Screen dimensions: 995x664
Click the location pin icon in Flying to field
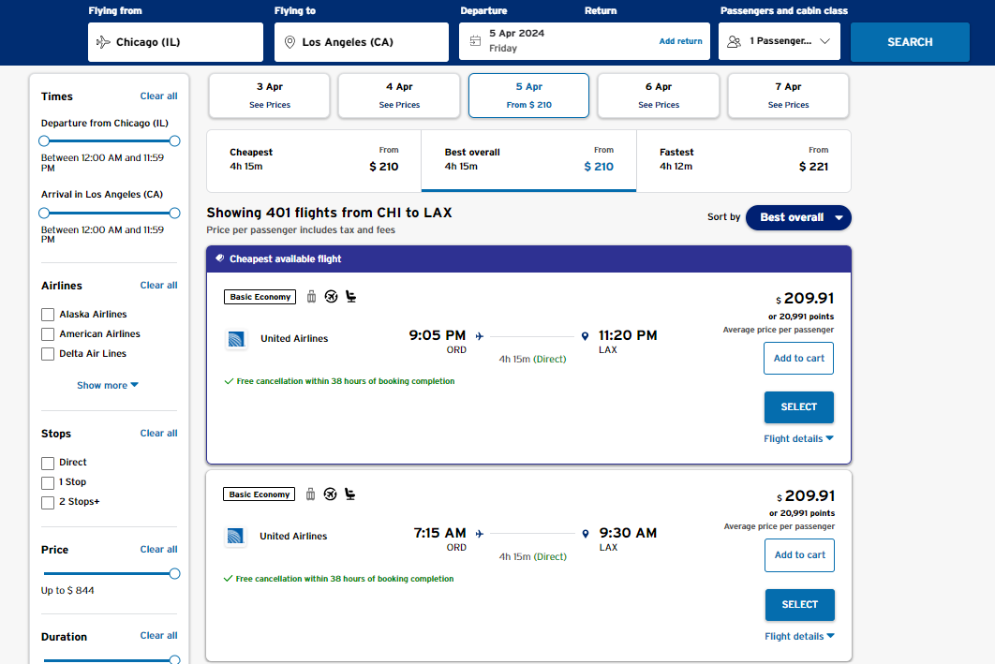tap(290, 42)
